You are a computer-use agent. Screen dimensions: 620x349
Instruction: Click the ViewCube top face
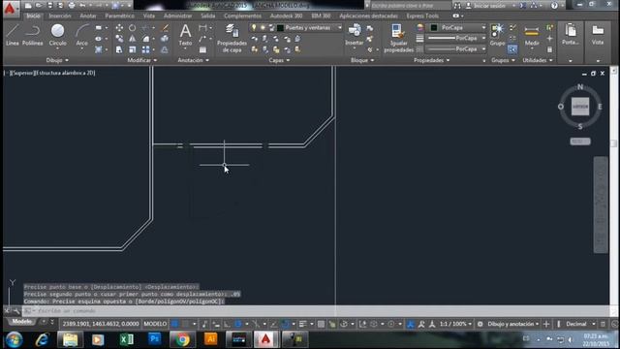(x=580, y=107)
